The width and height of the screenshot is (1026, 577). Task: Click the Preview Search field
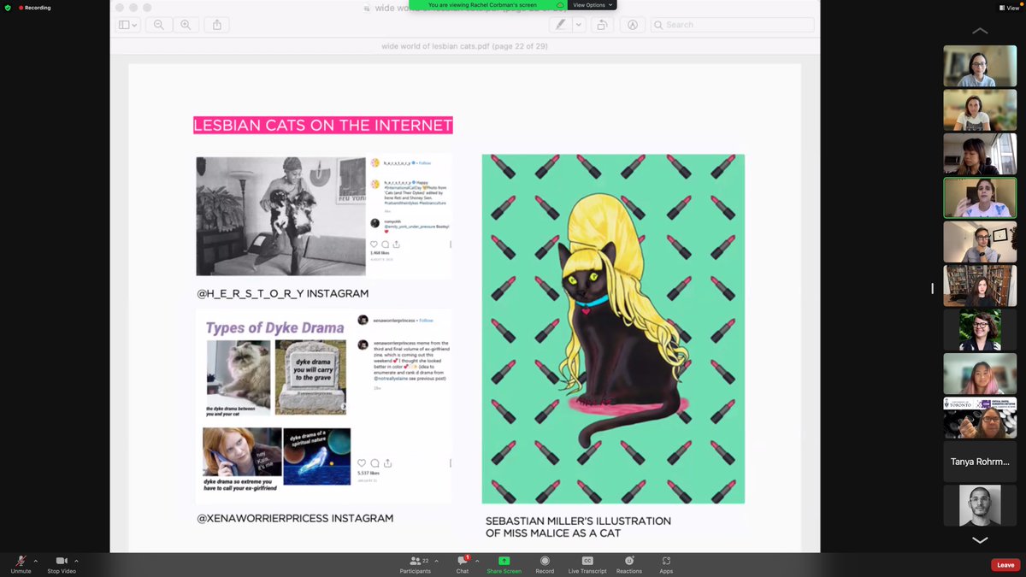tap(733, 25)
